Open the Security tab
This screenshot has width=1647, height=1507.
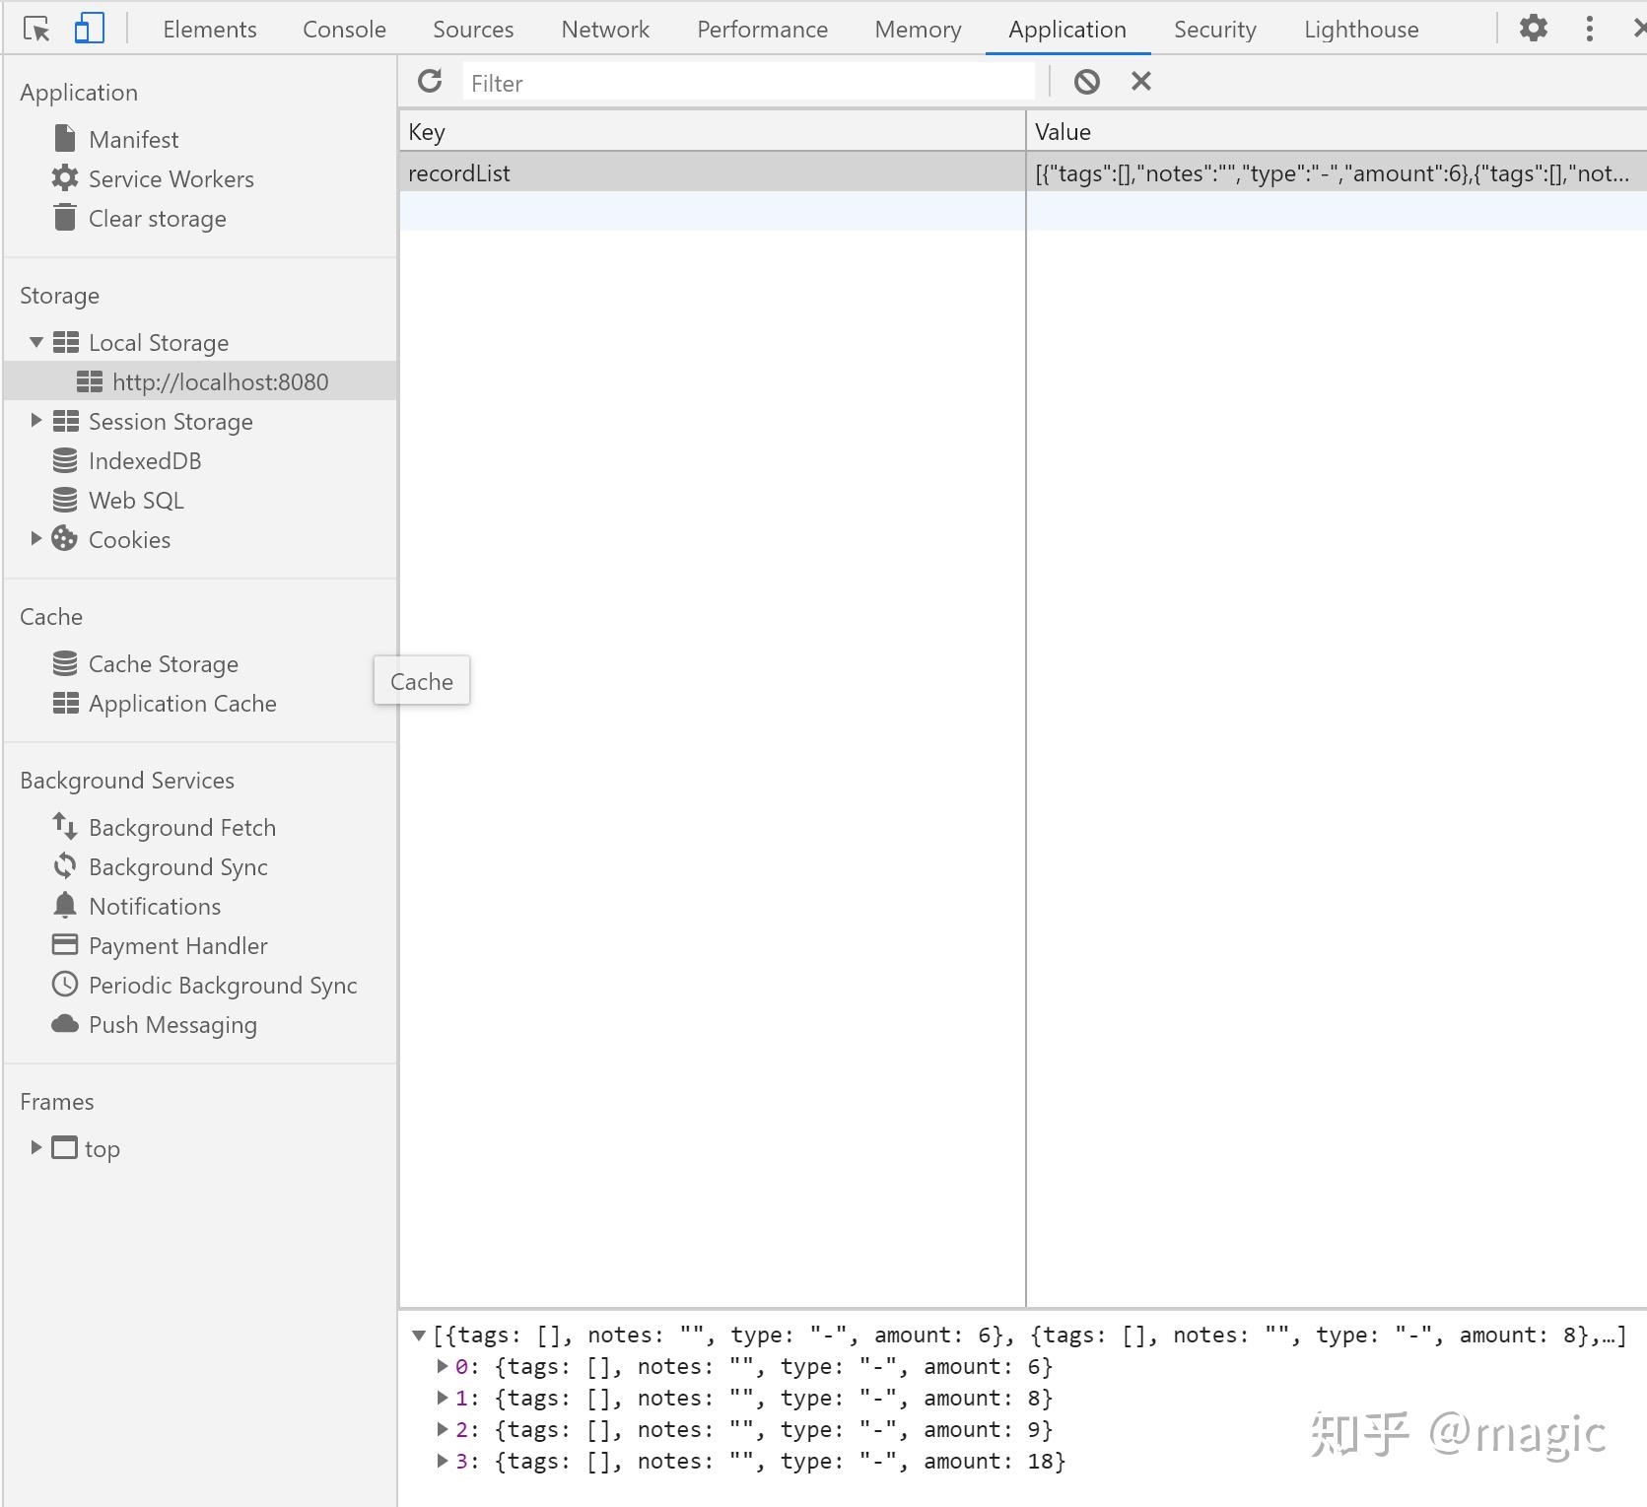pos(1215,30)
